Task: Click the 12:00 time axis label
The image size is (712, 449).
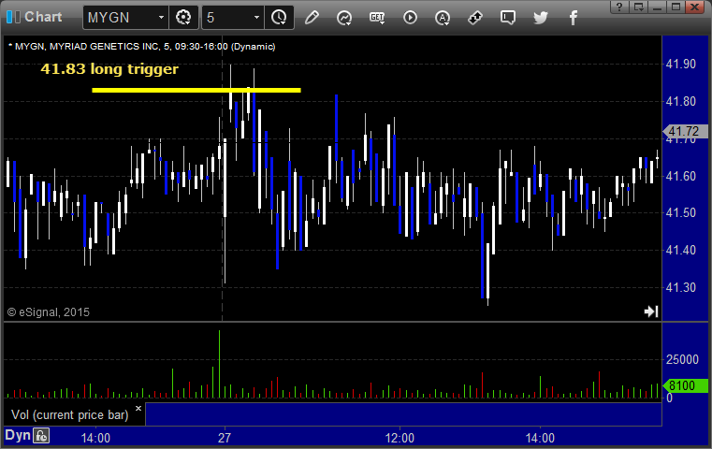Action: (400, 438)
